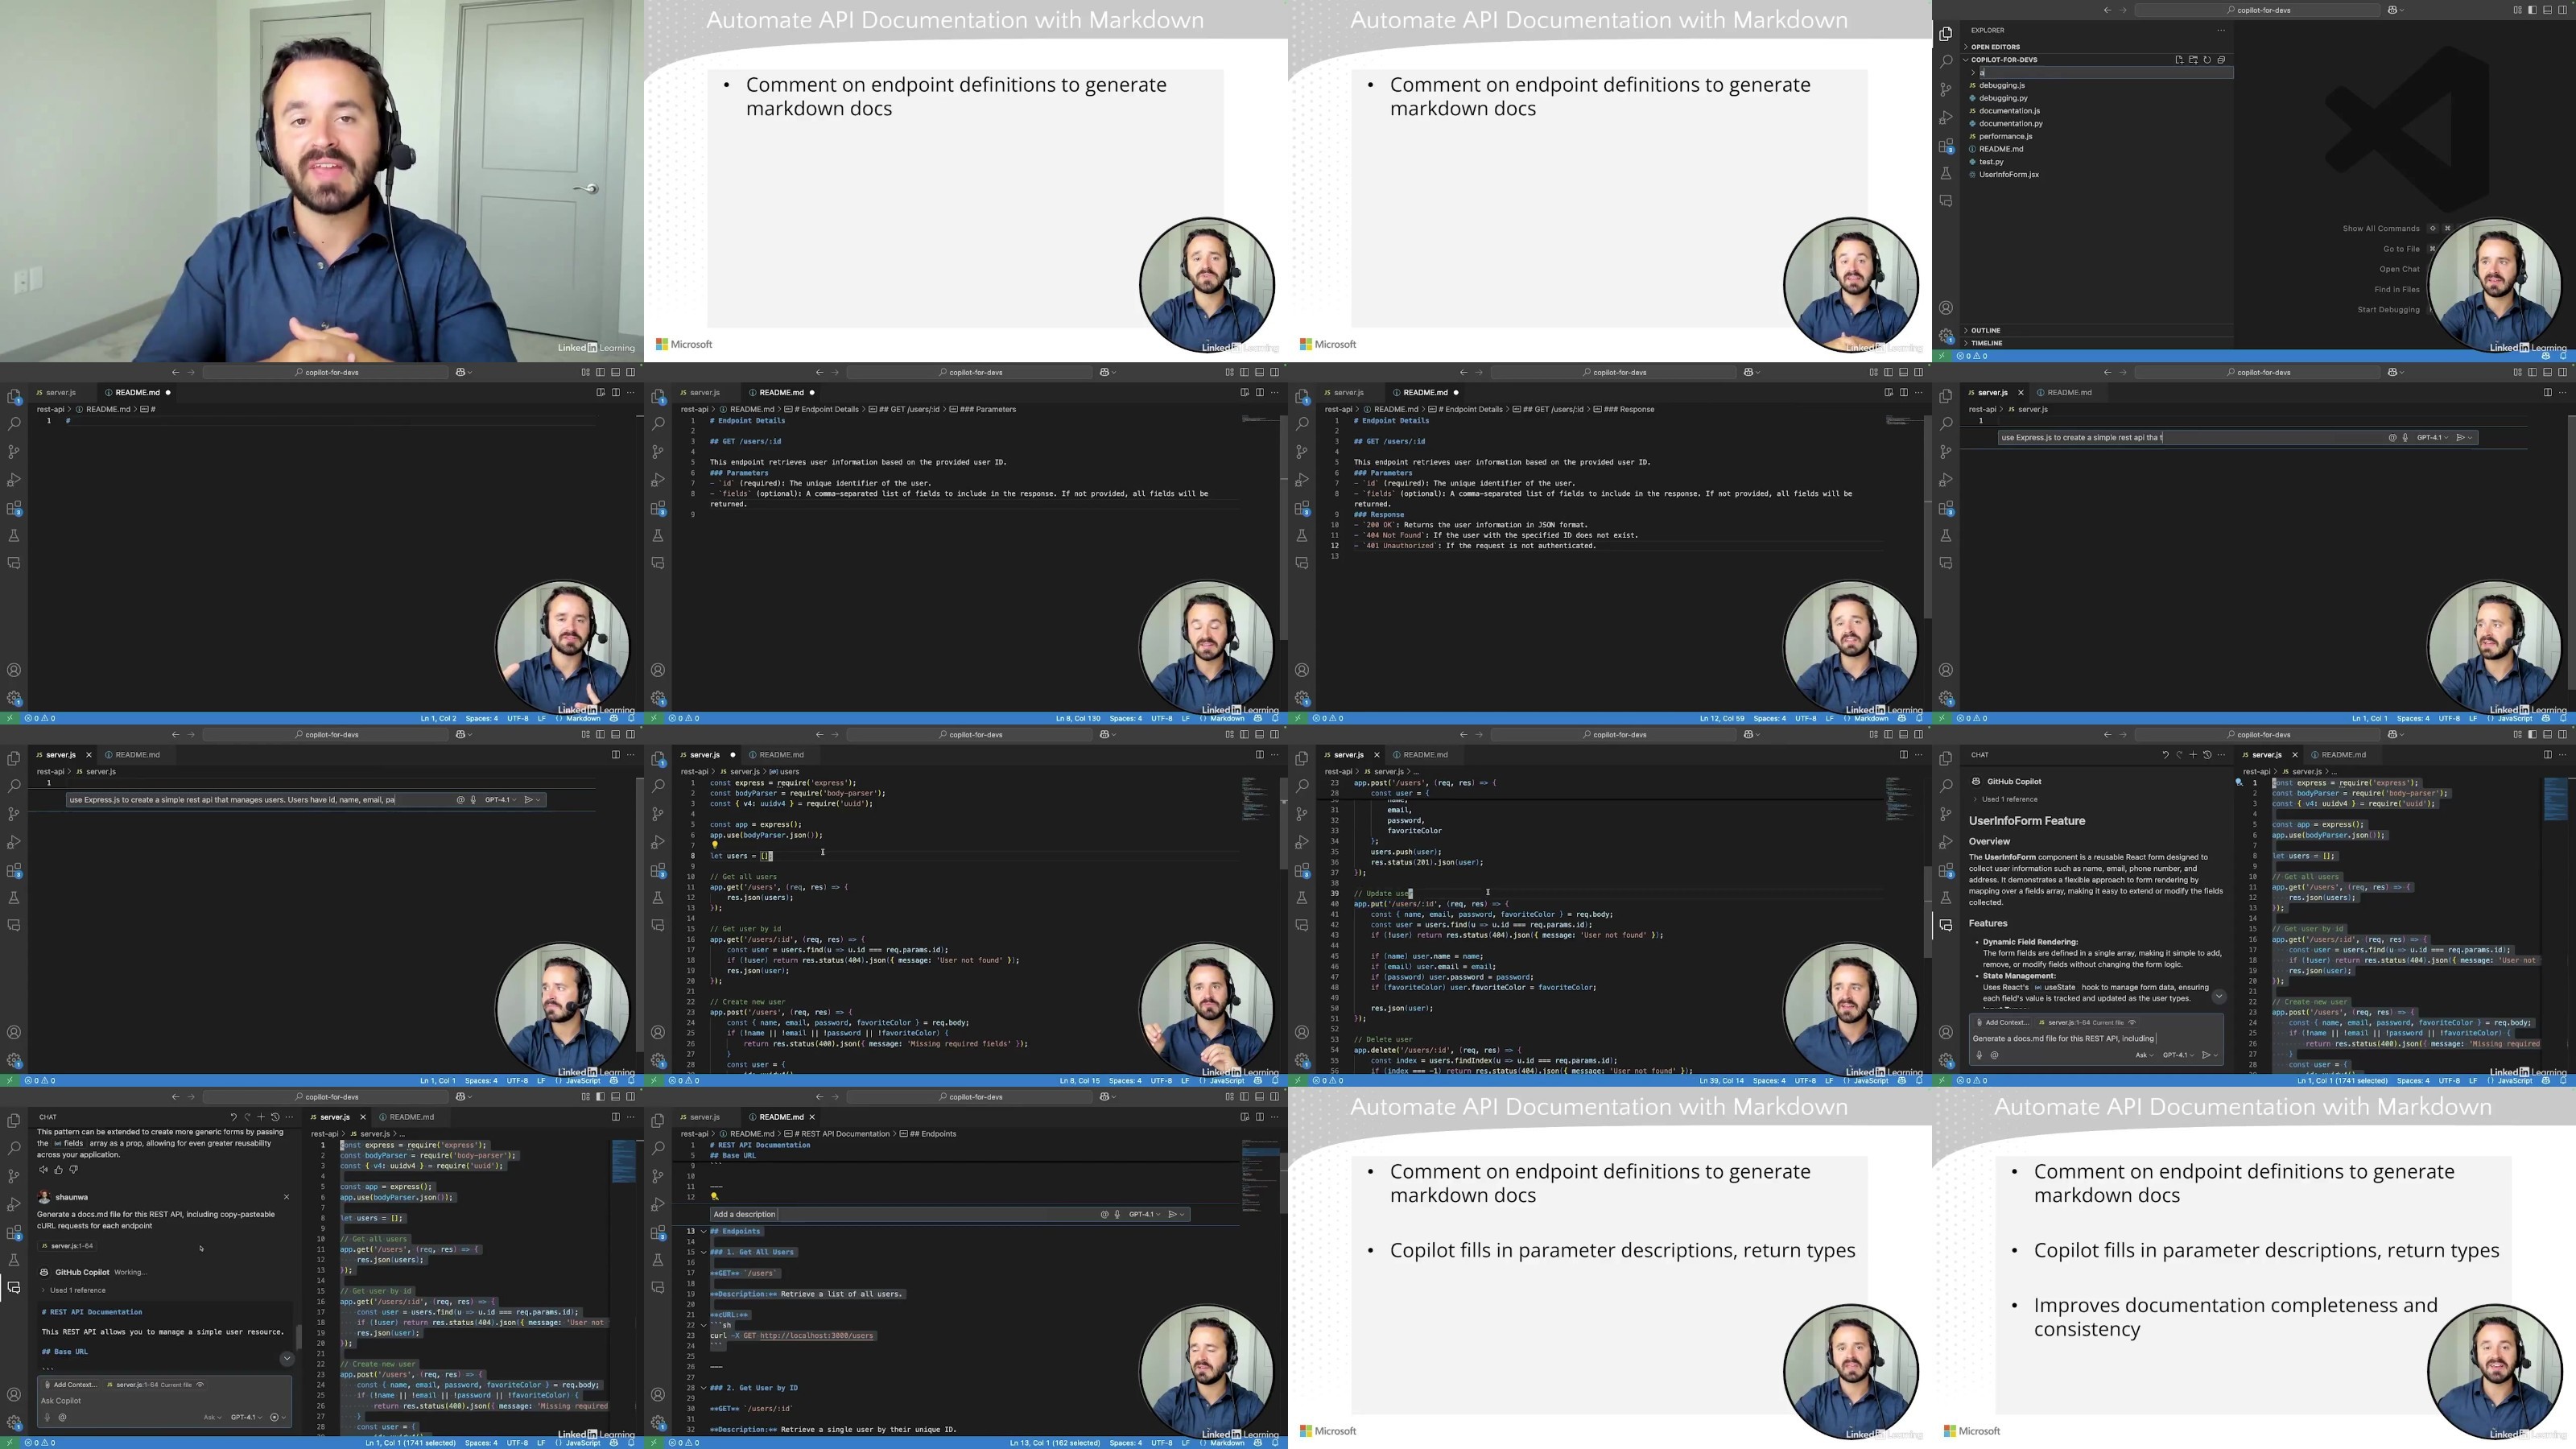Image resolution: width=2576 pixels, height=1449 pixels.
Task: Open Run and Debug in Explorer frame's activity bar
Action: click(x=1946, y=118)
